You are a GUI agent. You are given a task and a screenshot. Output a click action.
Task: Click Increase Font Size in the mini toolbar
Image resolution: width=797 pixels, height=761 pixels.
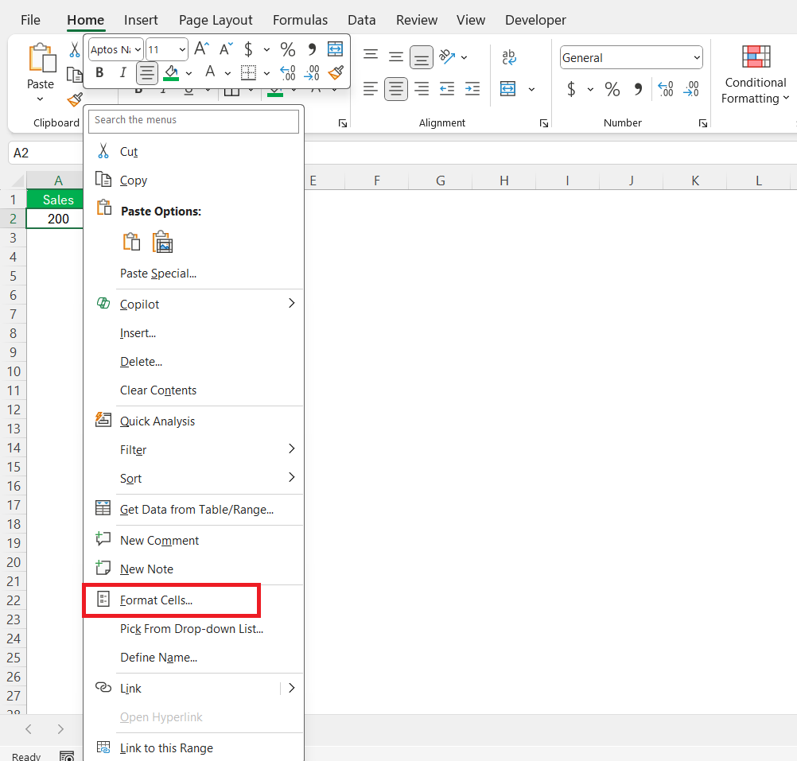coord(201,49)
